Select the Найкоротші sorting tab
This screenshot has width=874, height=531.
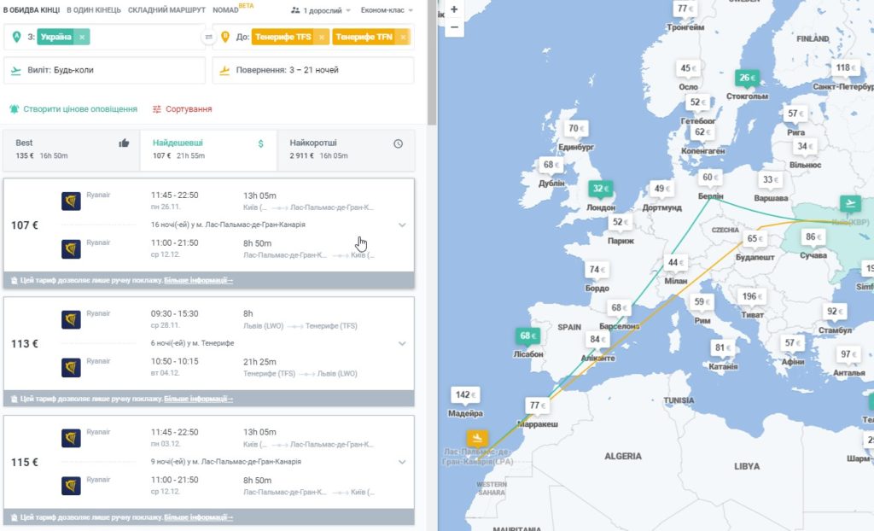[346, 149]
